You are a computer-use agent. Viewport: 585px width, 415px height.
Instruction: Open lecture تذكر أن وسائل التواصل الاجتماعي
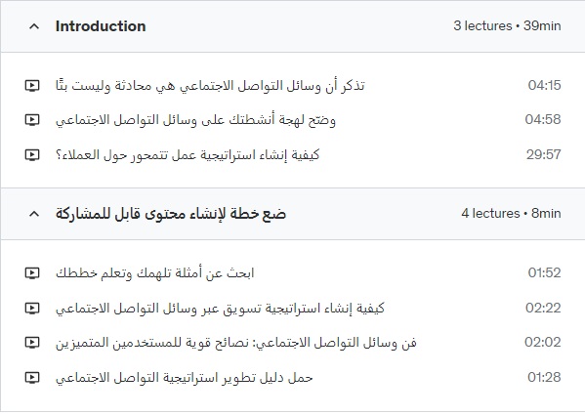(x=210, y=85)
